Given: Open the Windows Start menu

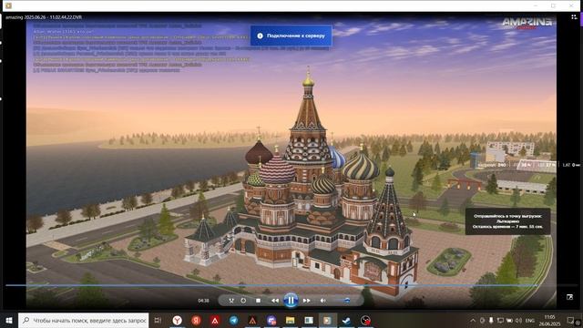Looking at the screenshot, I should point(9,320).
